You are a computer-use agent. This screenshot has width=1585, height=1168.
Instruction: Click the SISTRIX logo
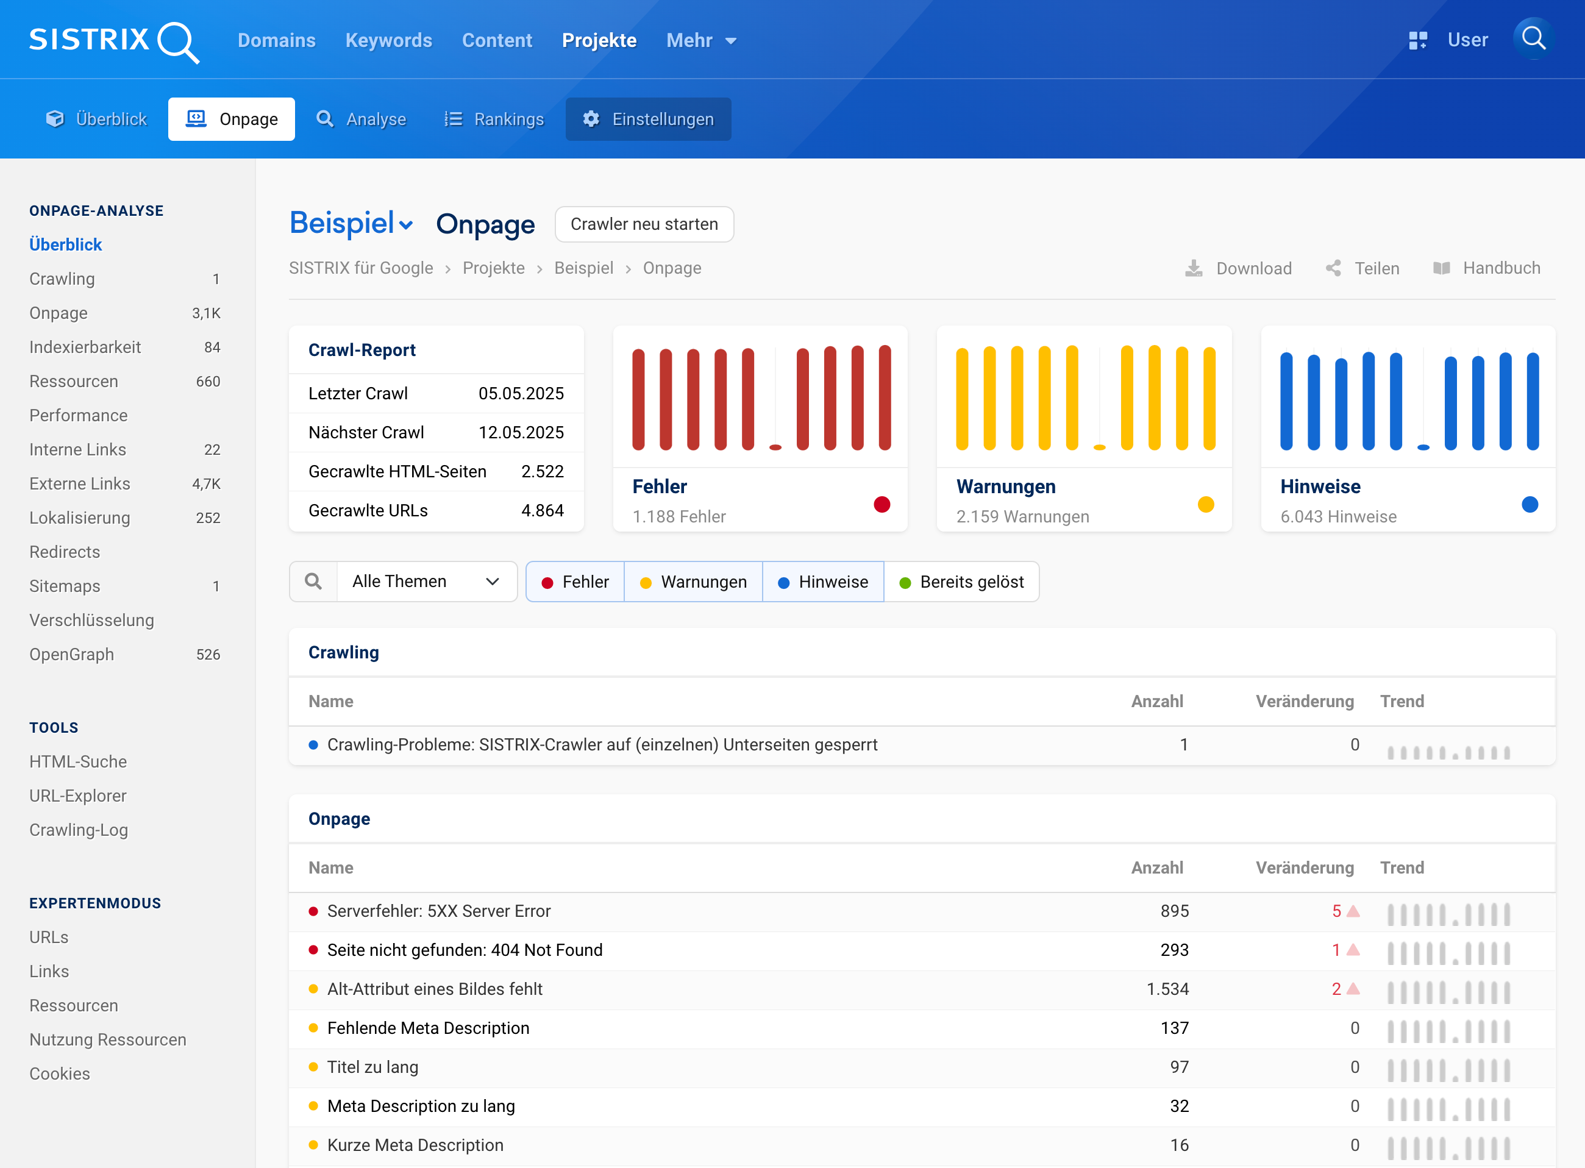(x=113, y=40)
